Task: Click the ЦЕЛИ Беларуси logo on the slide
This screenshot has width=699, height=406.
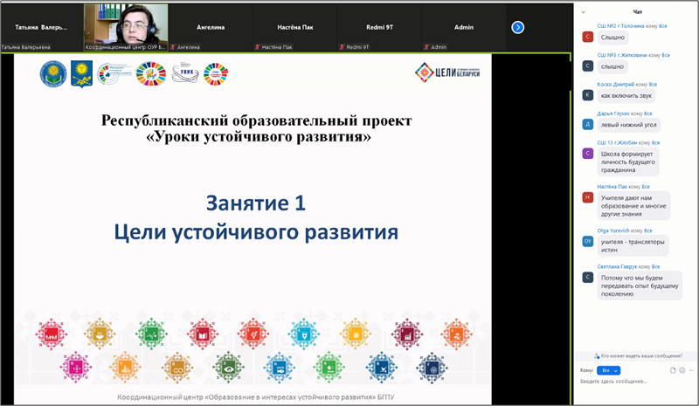Action: coord(447,72)
